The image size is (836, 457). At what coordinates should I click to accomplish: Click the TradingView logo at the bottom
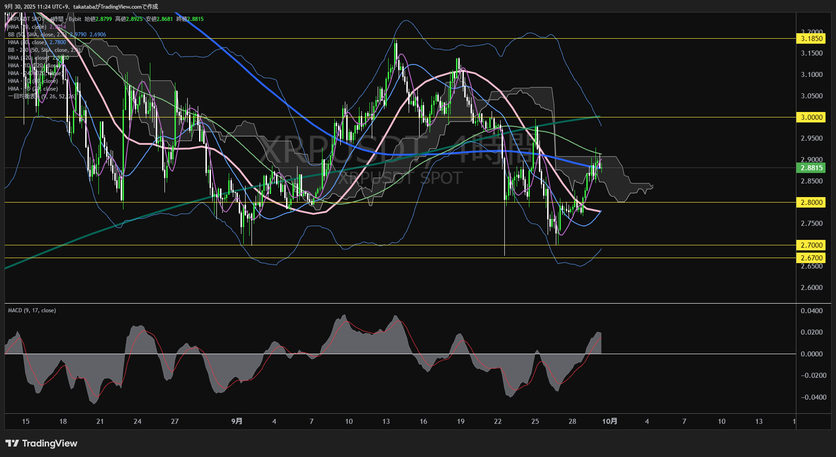pyautogui.click(x=41, y=443)
